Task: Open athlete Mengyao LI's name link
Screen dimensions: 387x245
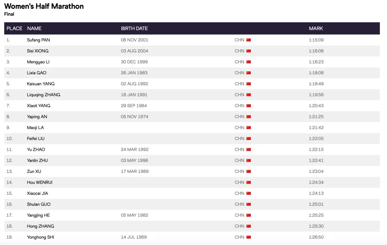Action: click(x=38, y=62)
